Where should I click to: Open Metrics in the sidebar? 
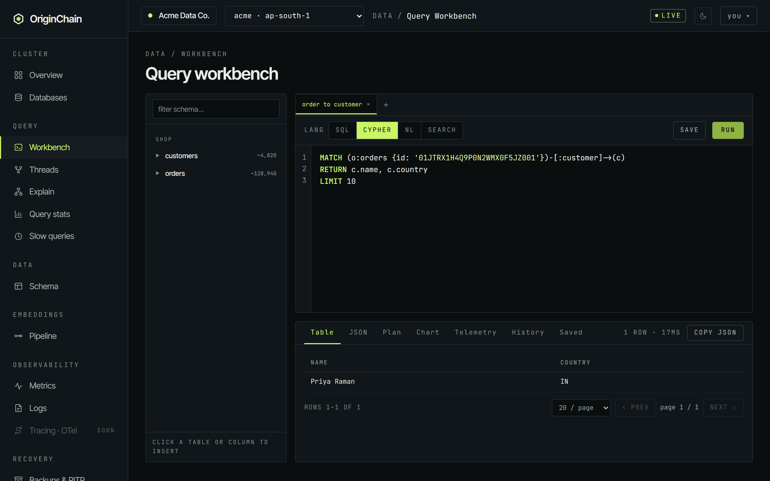64,386
